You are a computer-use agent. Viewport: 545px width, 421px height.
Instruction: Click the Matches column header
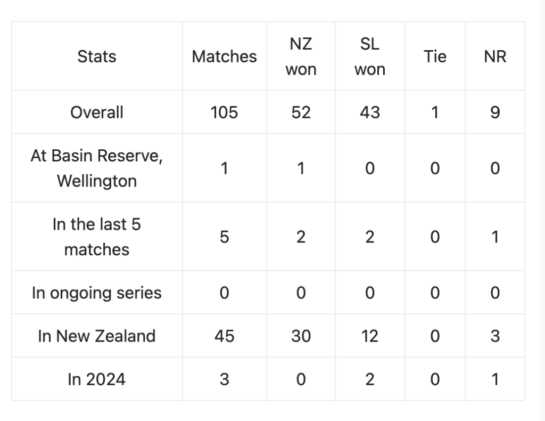coord(224,56)
